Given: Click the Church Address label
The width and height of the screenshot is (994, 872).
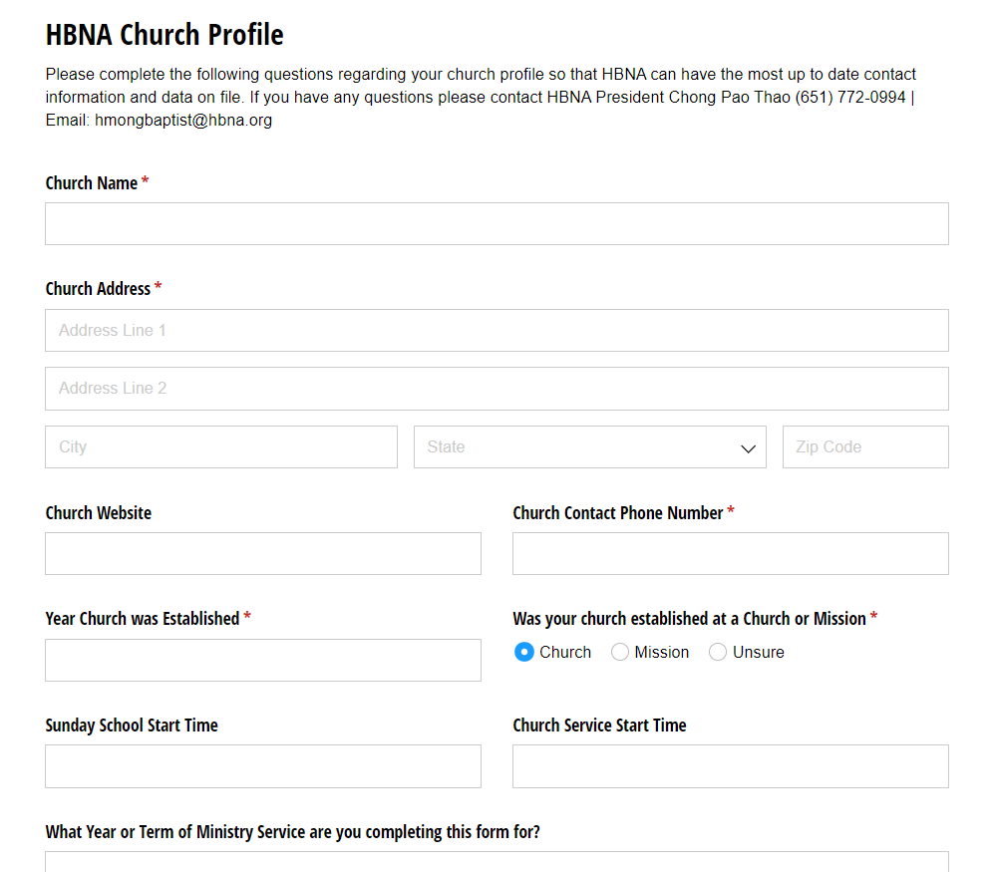Looking at the screenshot, I should tap(98, 289).
